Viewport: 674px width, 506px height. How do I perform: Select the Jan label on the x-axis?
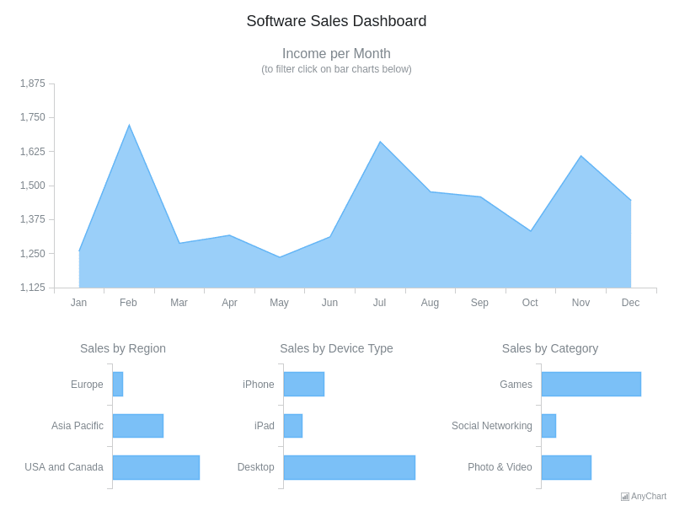79,302
